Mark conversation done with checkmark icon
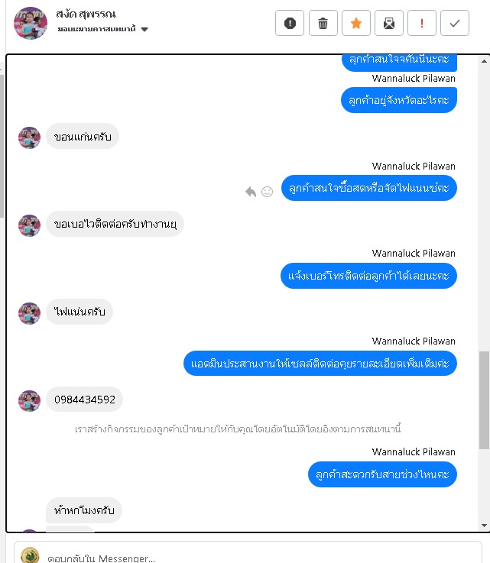 tap(455, 24)
